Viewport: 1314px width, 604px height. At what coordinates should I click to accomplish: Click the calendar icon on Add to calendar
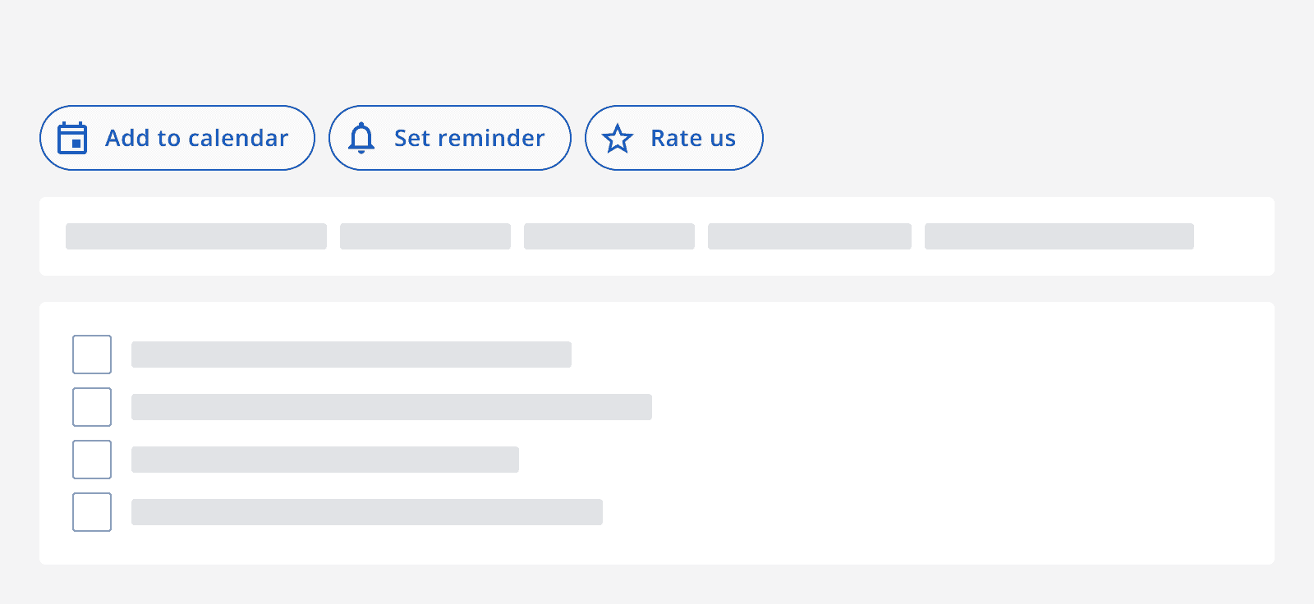click(73, 138)
